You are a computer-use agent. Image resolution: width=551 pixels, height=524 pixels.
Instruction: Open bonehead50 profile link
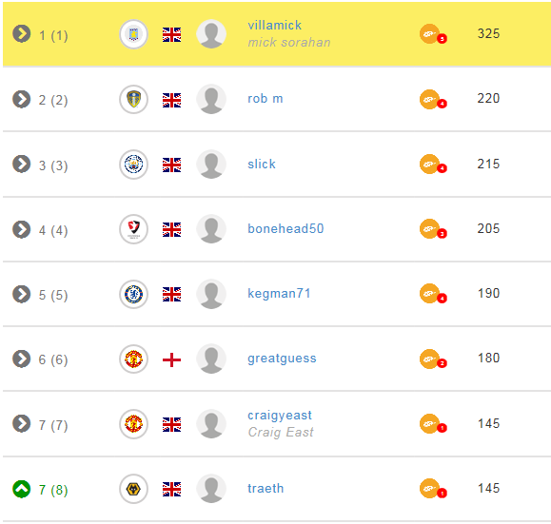point(285,228)
